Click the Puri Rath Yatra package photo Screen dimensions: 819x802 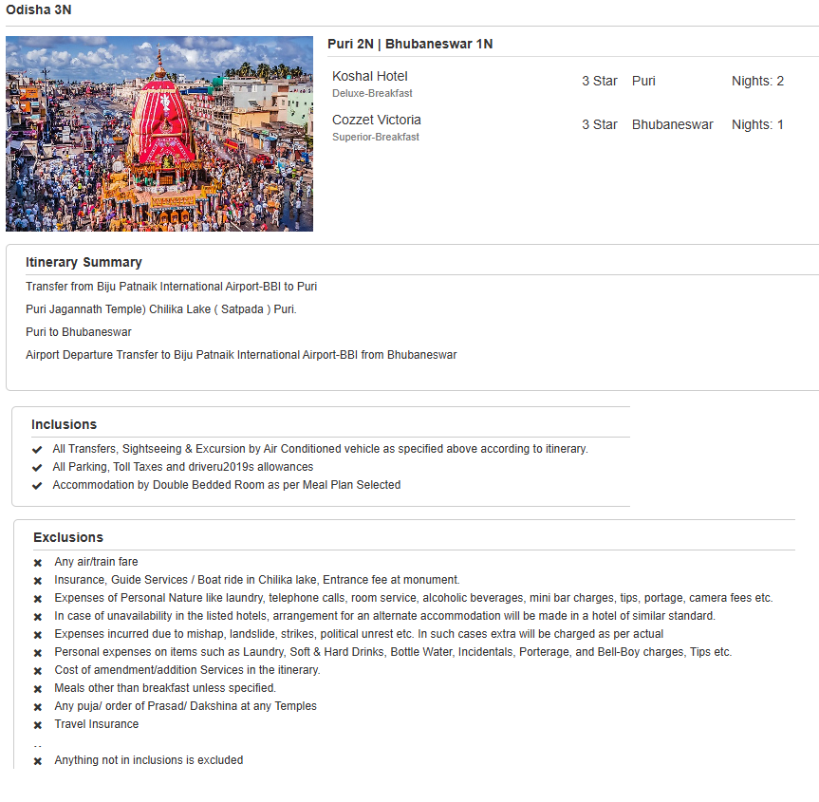(x=159, y=134)
